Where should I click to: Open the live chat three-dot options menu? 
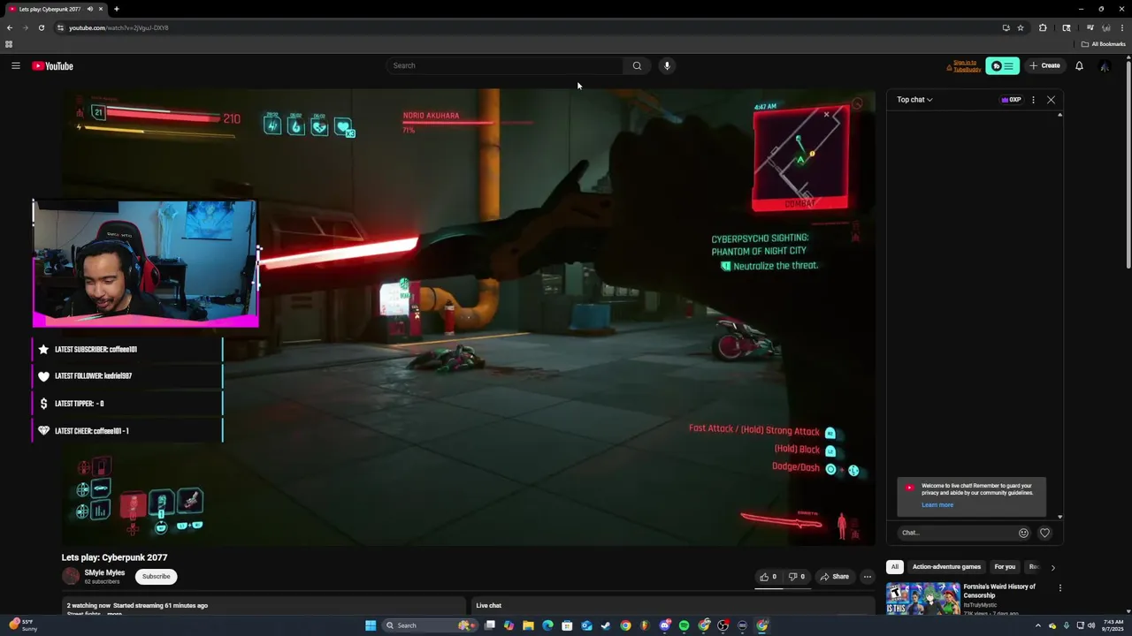pyautogui.click(x=1033, y=100)
